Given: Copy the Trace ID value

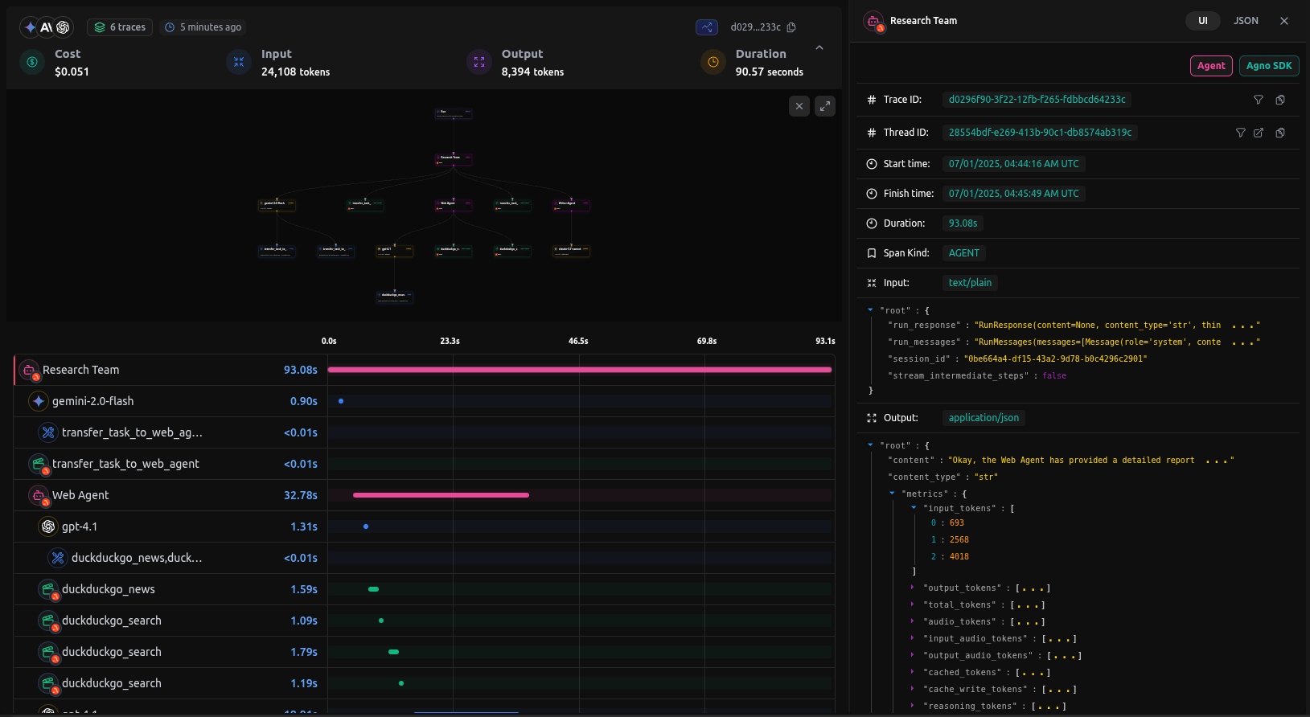Looking at the screenshot, I should [x=1280, y=100].
